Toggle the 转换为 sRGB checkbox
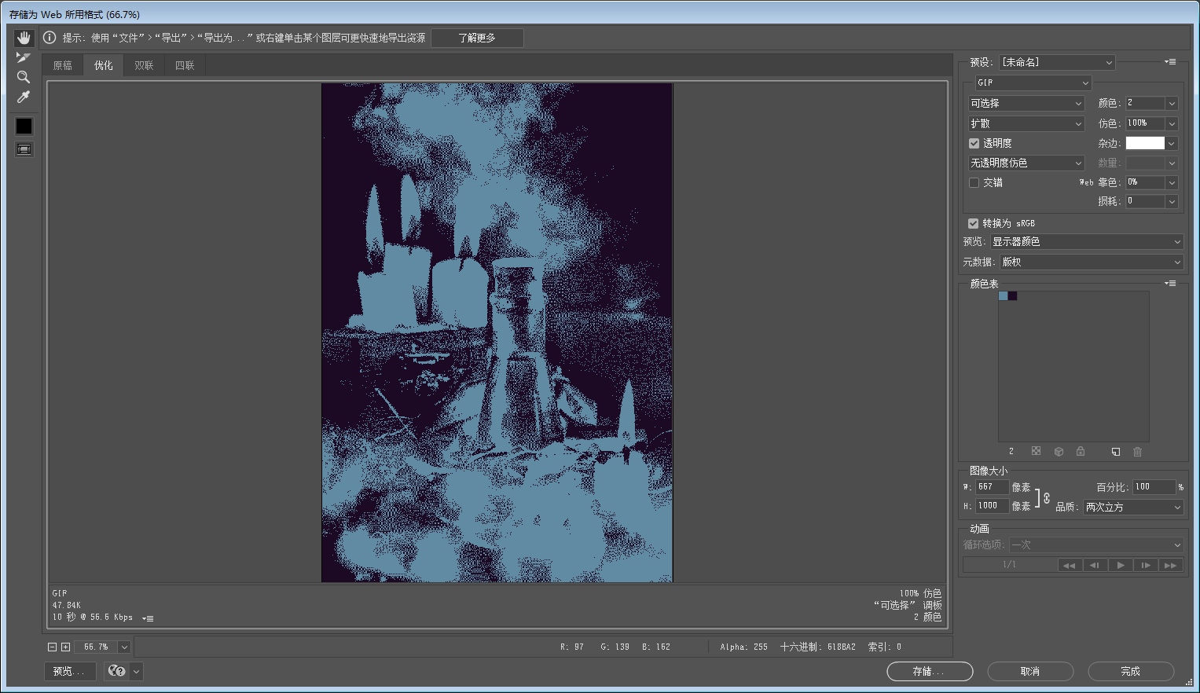The width and height of the screenshot is (1200, 693). (974, 224)
